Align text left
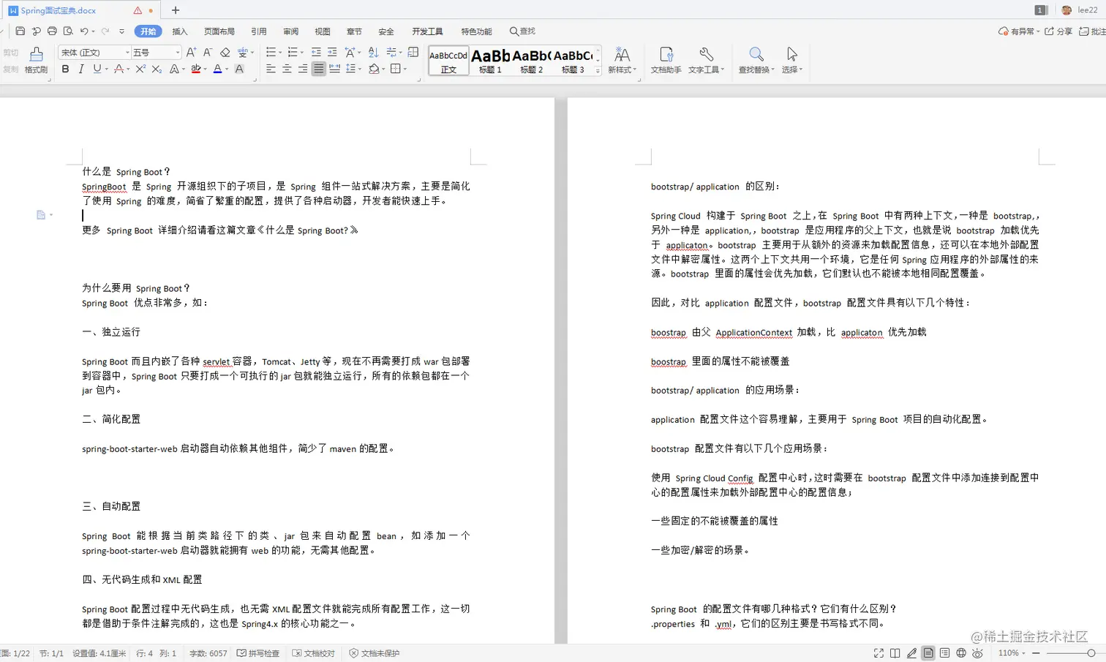 click(x=271, y=69)
